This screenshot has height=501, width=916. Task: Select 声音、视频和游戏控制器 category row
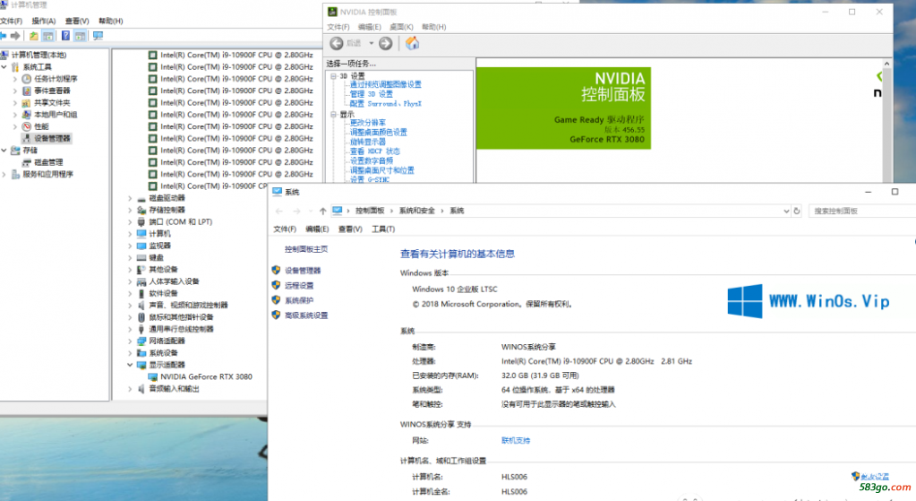coord(188,305)
